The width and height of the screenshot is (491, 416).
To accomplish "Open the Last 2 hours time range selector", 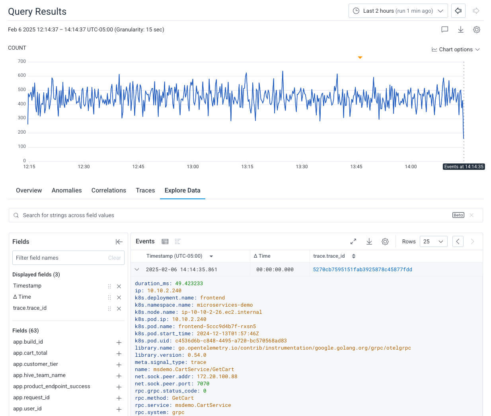I will (x=398, y=11).
